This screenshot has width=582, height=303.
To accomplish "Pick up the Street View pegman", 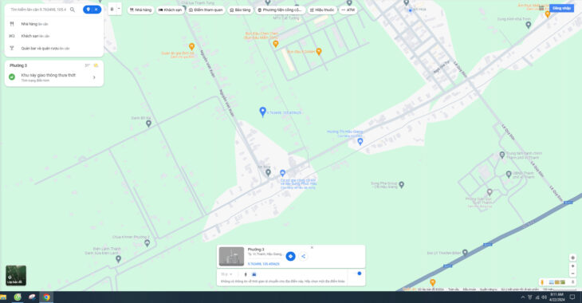I will point(542,282).
